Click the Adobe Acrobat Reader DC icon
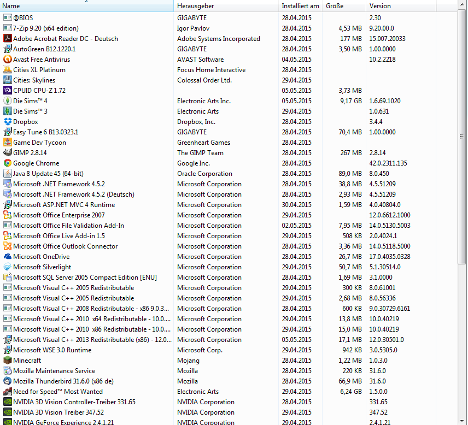The image size is (468, 425). pyautogui.click(x=8, y=38)
